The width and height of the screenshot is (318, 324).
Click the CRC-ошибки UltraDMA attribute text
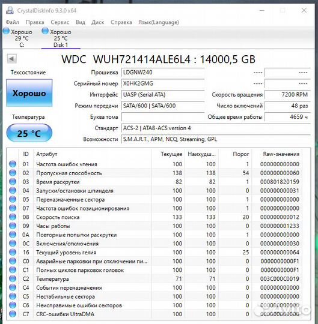pos(65,314)
